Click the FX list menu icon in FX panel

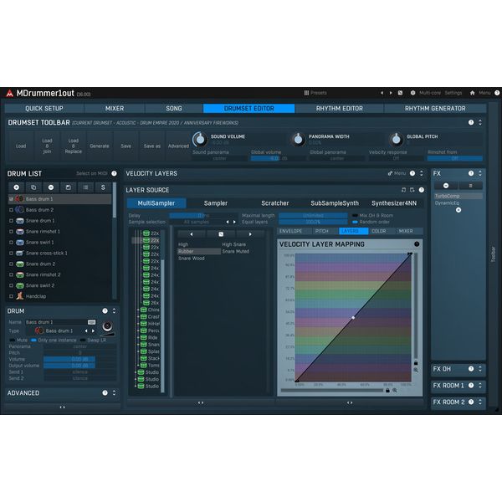pyautogui.click(x=470, y=186)
